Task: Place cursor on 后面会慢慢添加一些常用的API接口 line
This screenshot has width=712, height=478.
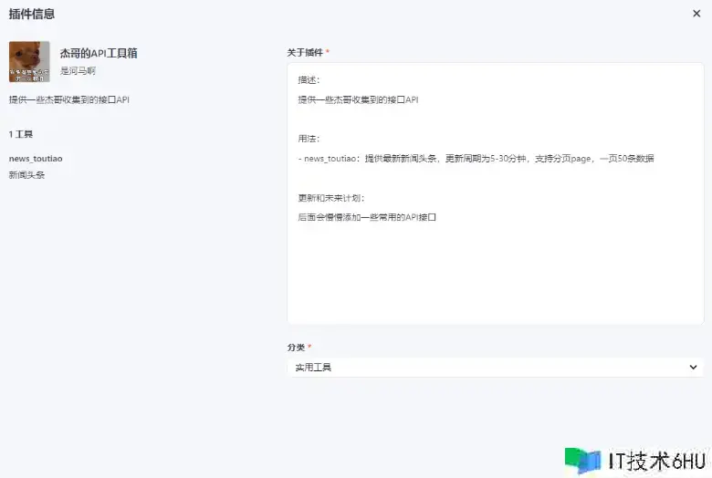Action: coord(367,217)
